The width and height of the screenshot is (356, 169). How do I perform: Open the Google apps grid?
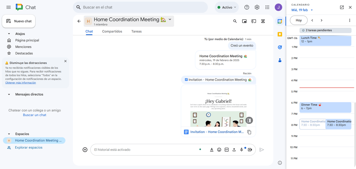click(267, 7)
